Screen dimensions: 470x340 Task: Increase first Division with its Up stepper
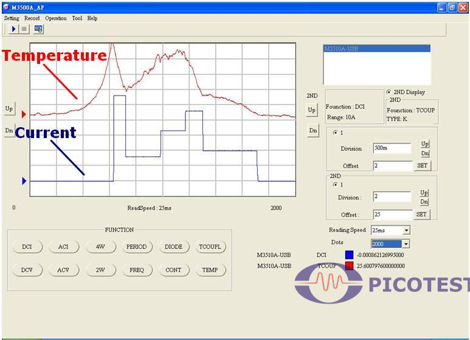coord(425,144)
